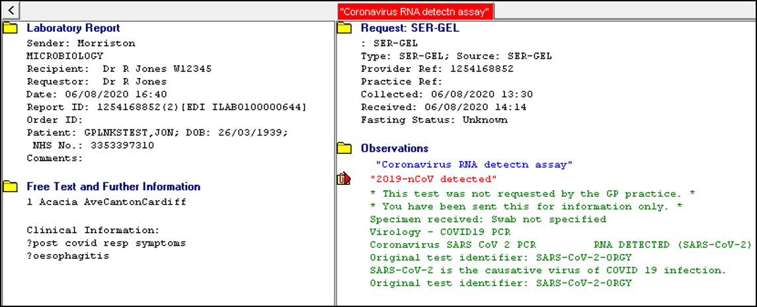The image size is (757, 307).
Task: Click "Collected: 06/08/2020 13:30" line
Action: click(447, 94)
